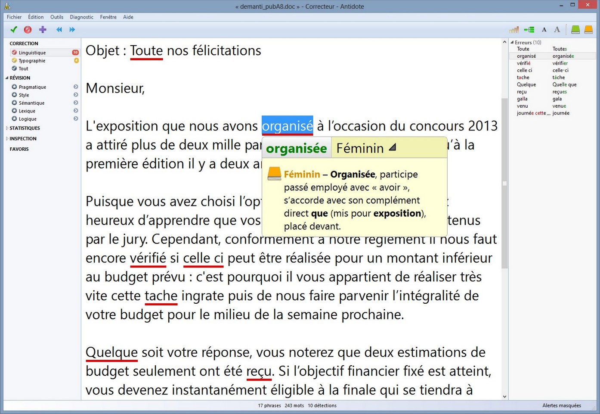Click the Antidote app icon in the title bar
The height and width of the screenshot is (414, 600).
click(x=7, y=6)
